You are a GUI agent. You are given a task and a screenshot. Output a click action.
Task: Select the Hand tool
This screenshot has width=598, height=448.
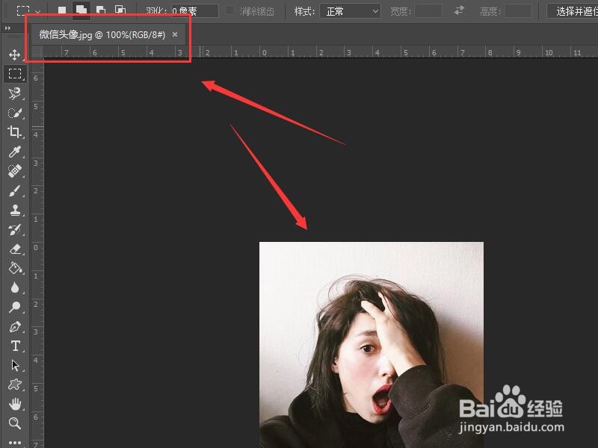15,404
